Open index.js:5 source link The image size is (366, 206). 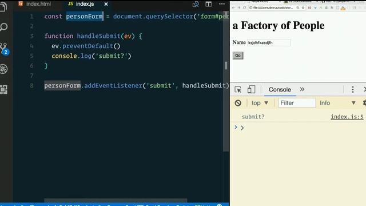point(347,117)
